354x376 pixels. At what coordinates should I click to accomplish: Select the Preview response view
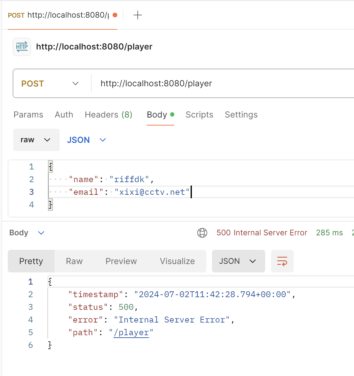pyautogui.click(x=121, y=261)
